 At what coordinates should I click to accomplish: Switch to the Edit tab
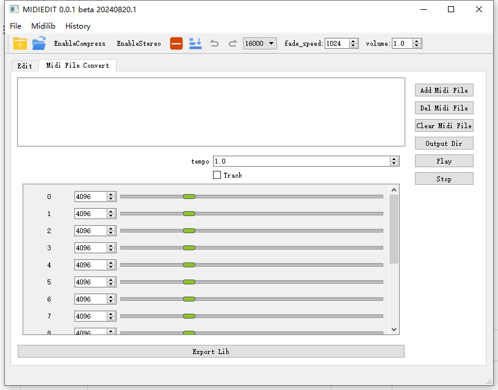[x=25, y=66]
